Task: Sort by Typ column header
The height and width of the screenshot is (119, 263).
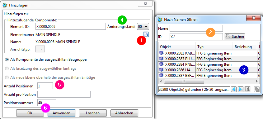Action: pyautogui.click(x=214, y=46)
